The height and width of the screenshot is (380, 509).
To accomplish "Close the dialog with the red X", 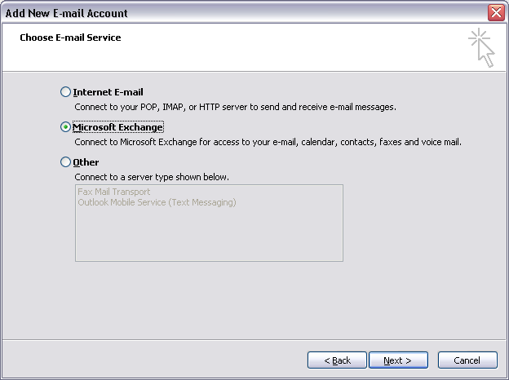I will 496,13.
